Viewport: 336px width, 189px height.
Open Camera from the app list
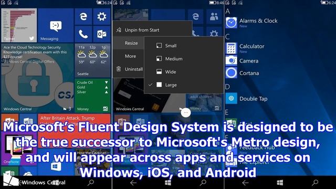(x=249, y=61)
